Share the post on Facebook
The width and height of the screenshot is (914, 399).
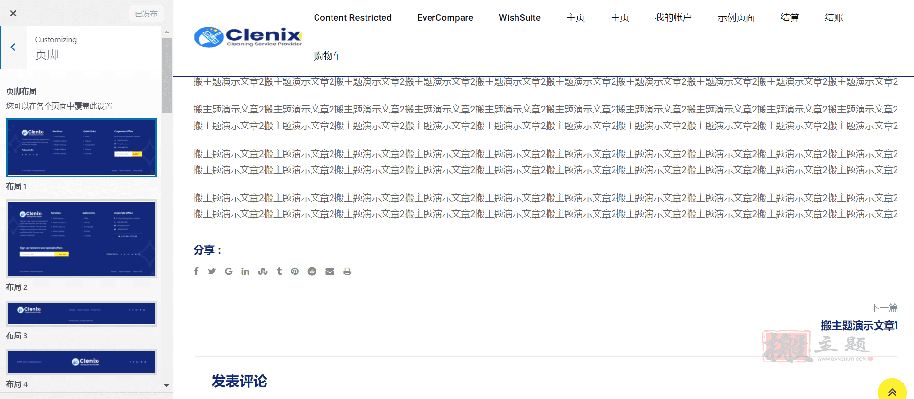click(196, 271)
